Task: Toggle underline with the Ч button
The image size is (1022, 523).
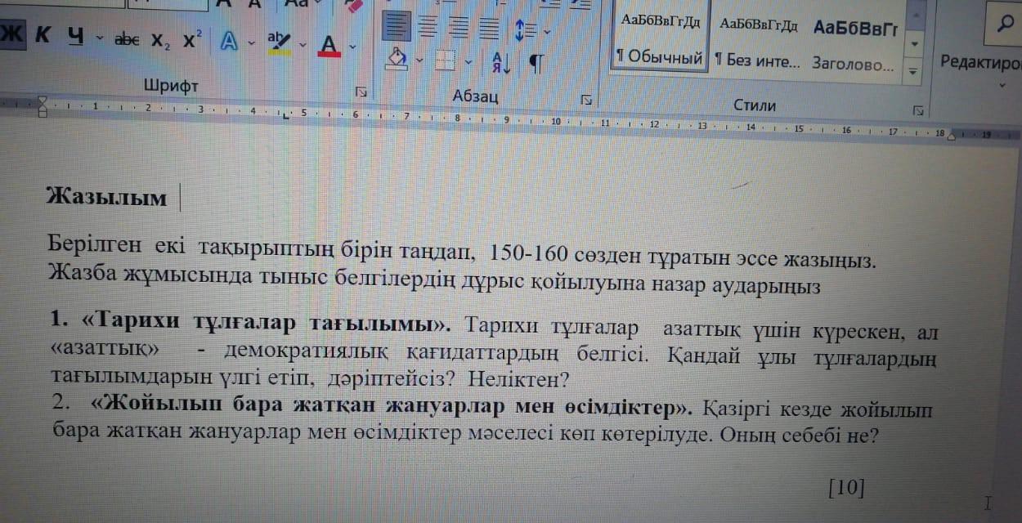Action: (x=75, y=38)
